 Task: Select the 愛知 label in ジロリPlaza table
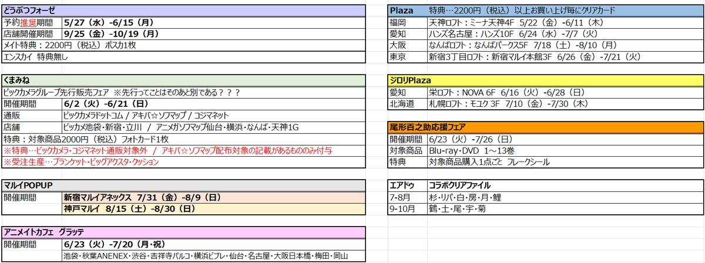407,92
